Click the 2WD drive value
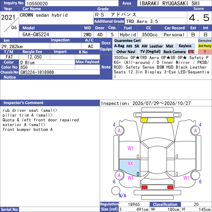The image size is (212, 212). [x=87, y=35]
